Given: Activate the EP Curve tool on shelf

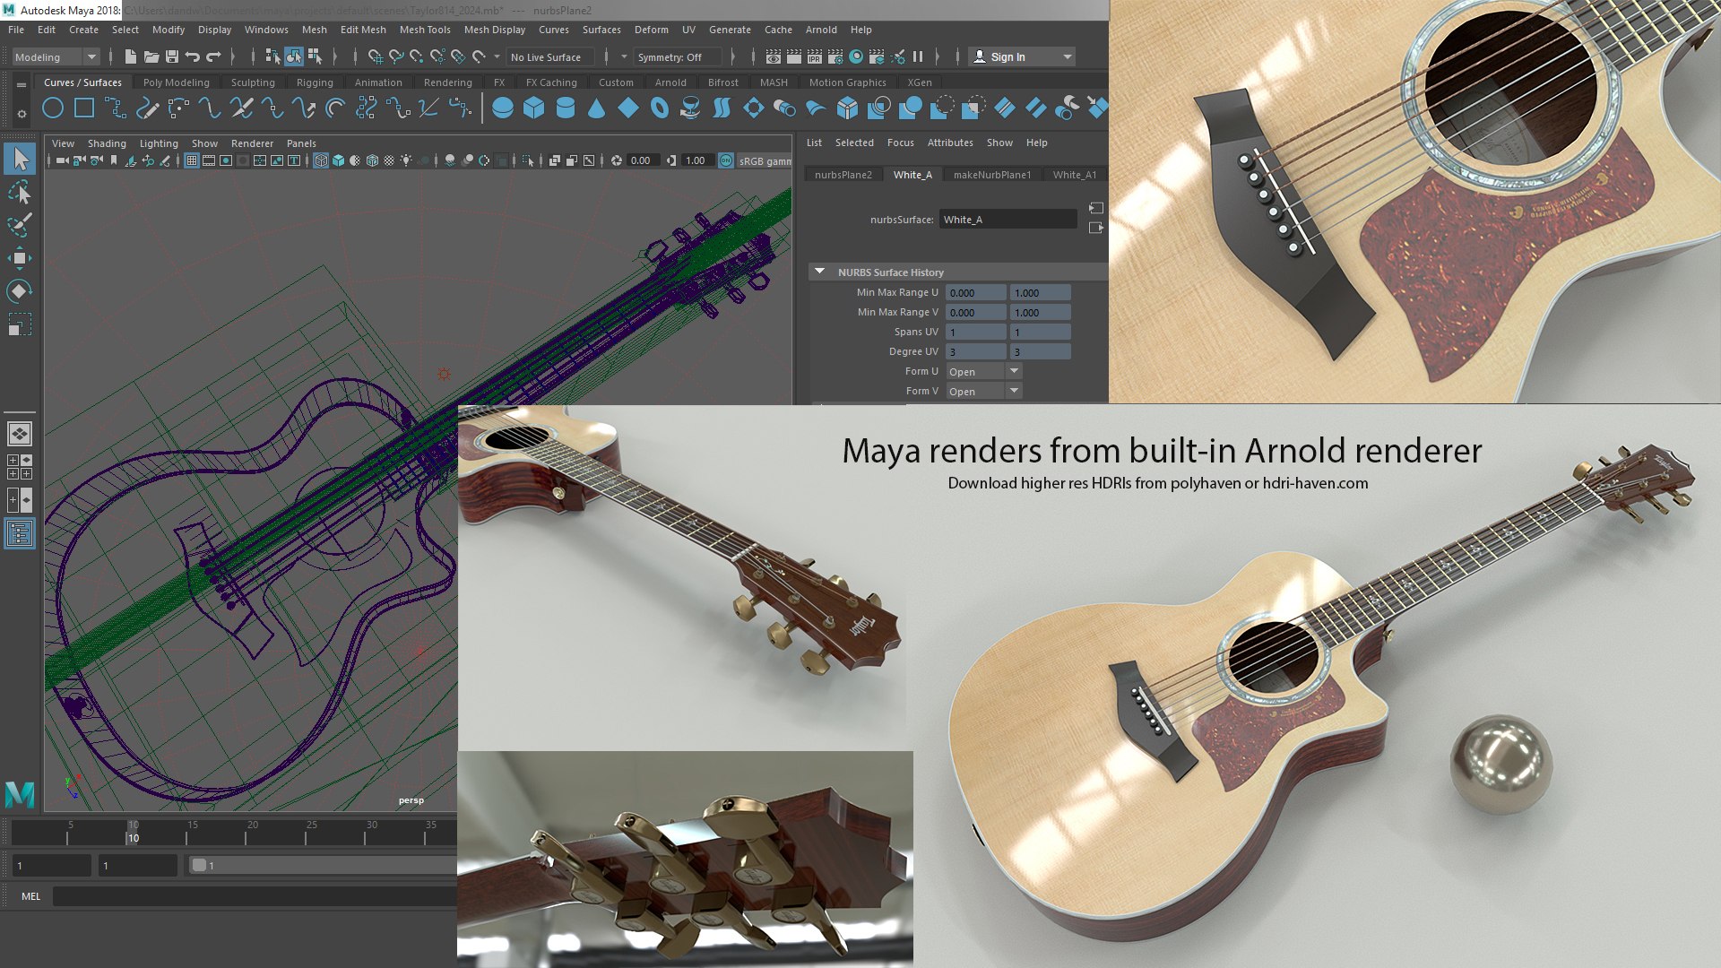Looking at the screenshot, I should point(116,108).
